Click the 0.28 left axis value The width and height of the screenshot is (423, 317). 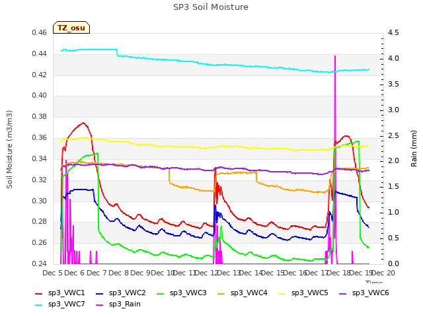(x=40, y=222)
